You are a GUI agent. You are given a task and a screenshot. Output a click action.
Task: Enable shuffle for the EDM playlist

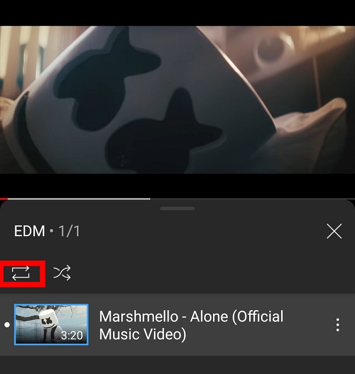click(62, 273)
